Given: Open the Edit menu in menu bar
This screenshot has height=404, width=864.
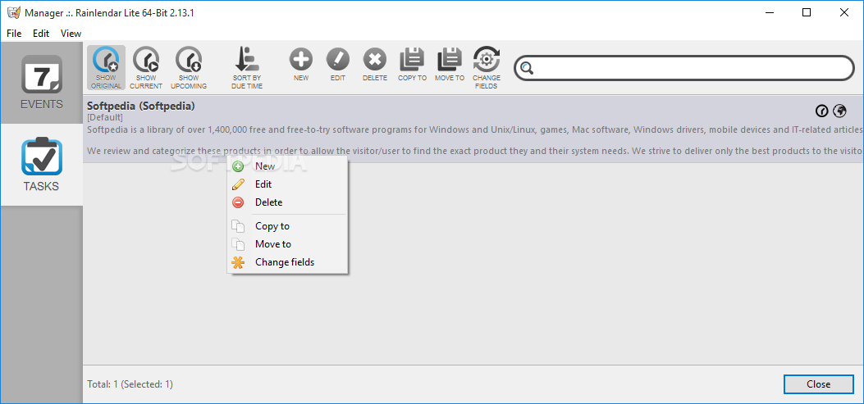Looking at the screenshot, I should click(41, 33).
